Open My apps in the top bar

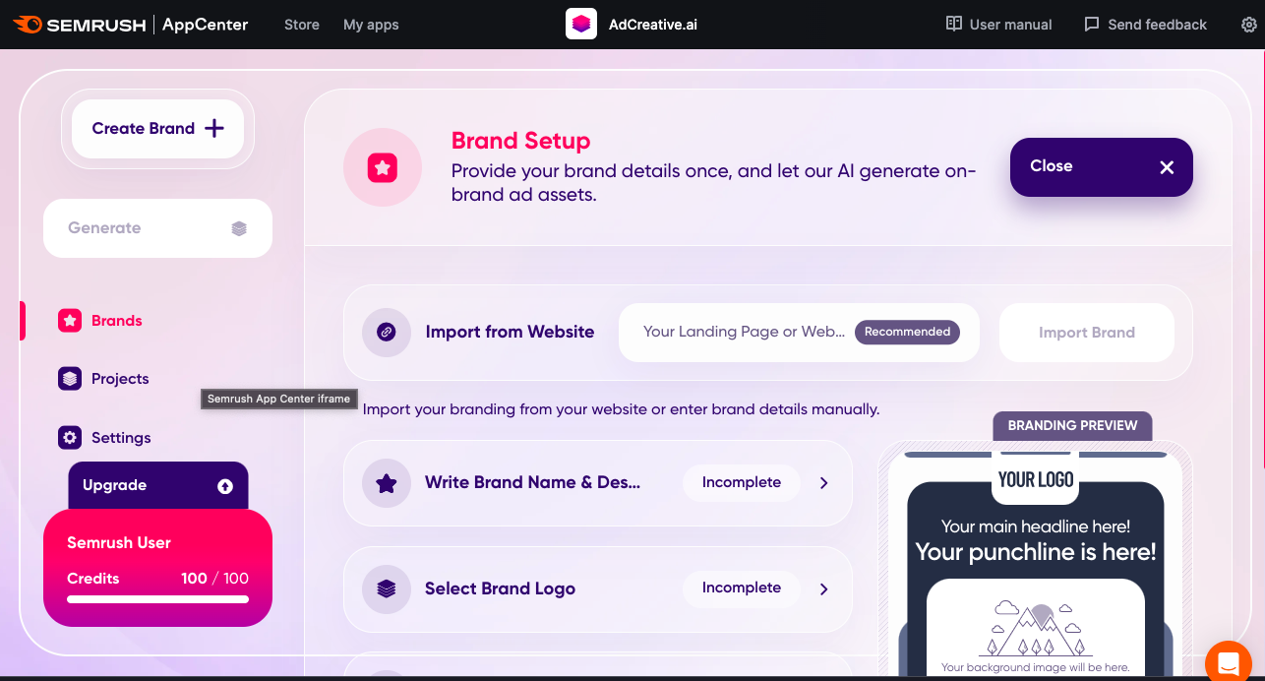pyautogui.click(x=371, y=25)
